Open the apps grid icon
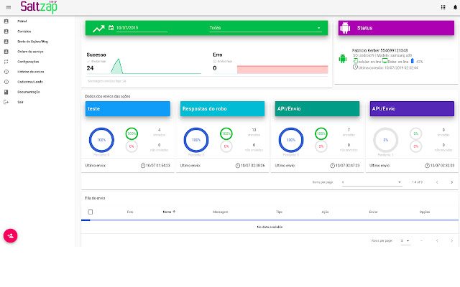This screenshot has width=460, height=287. coord(443,7)
